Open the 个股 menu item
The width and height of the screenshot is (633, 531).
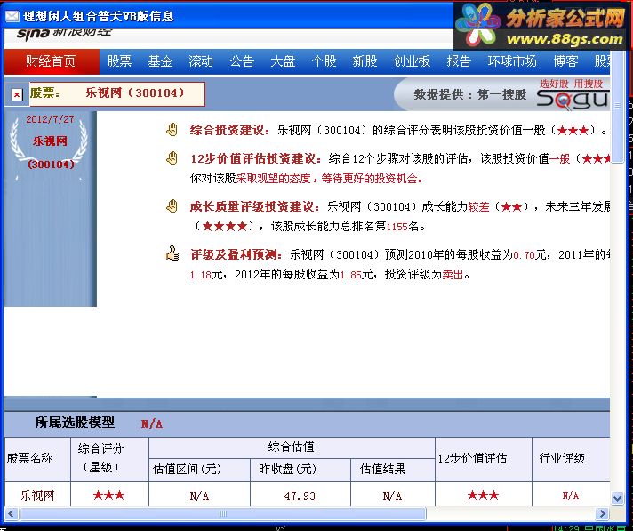click(324, 61)
